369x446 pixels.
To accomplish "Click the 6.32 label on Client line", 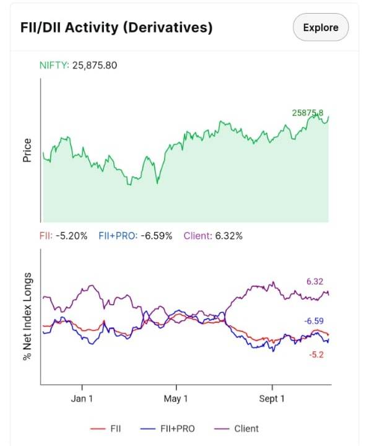I will coord(315,282).
